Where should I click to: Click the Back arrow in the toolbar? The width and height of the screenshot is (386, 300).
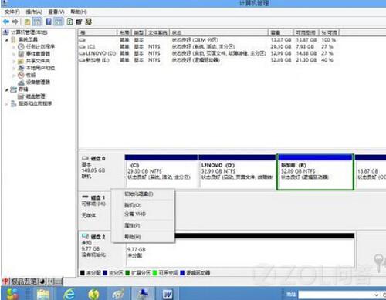[6, 22]
